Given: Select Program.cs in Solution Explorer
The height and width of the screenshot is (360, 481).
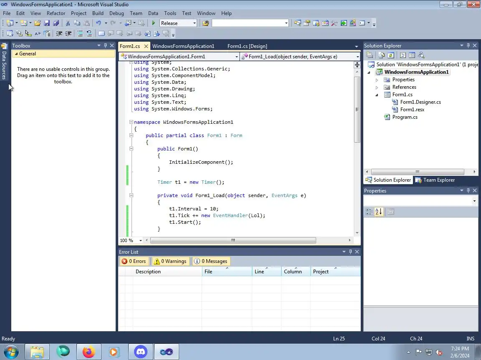Looking at the screenshot, I should 405,117.
